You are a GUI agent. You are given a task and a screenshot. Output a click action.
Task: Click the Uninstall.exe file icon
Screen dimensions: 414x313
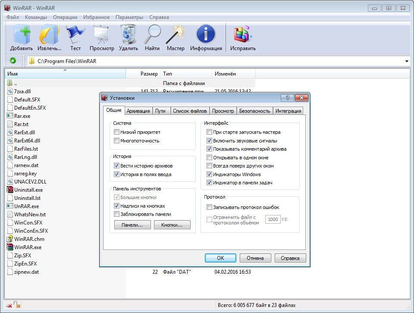(10, 190)
